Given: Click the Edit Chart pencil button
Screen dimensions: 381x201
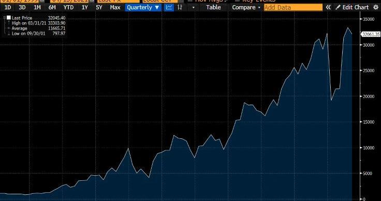Looking at the screenshot, I should click(352, 7).
